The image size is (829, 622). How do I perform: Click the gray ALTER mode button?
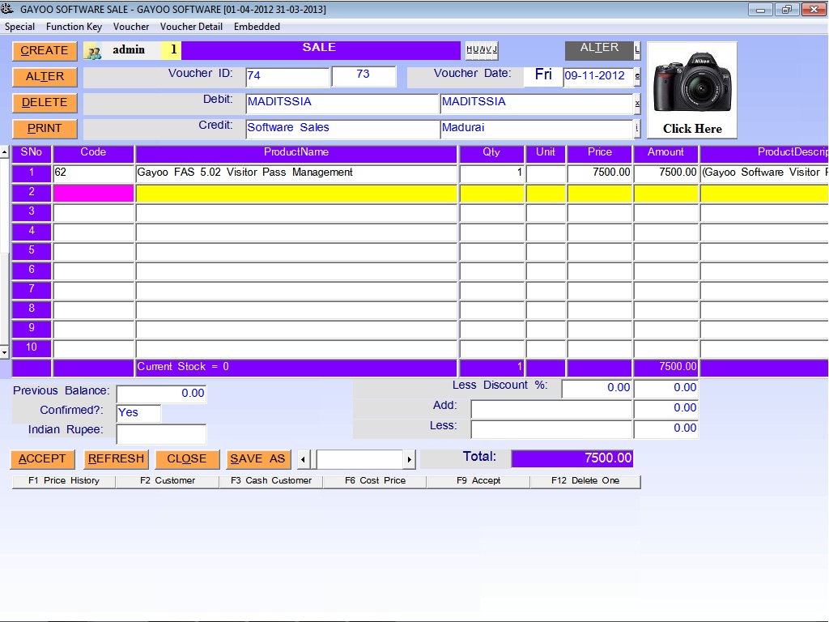[x=599, y=50]
